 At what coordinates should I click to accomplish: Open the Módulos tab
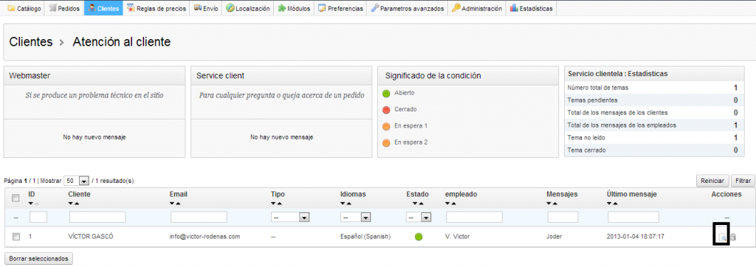[x=294, y=8]
